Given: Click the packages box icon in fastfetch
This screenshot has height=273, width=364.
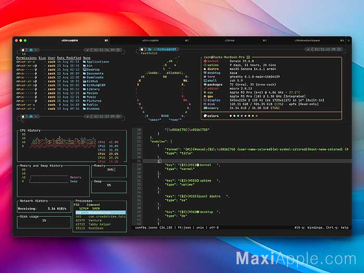Looking at the screenshot, I should point(205,85).
